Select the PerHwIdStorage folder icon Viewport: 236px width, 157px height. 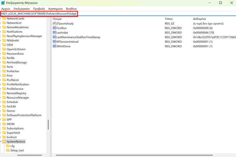4,62
